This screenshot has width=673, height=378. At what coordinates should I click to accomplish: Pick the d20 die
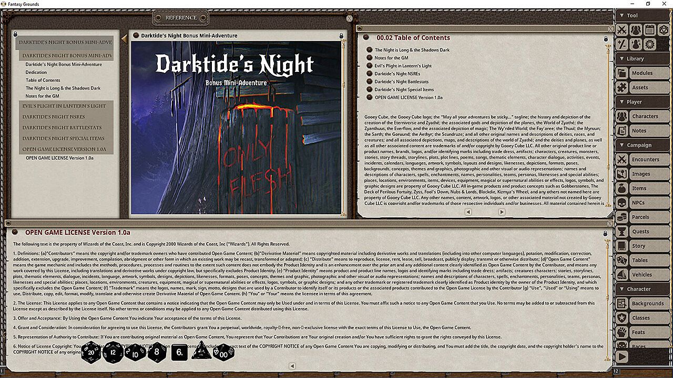coord(90,352)
